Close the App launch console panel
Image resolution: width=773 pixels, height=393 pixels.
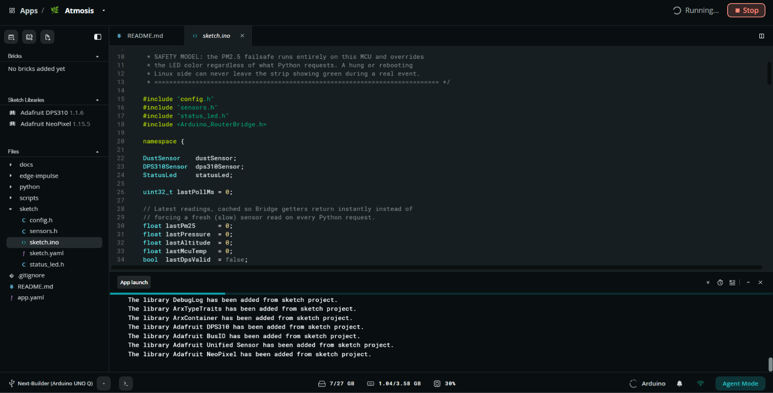pos(760,282)
